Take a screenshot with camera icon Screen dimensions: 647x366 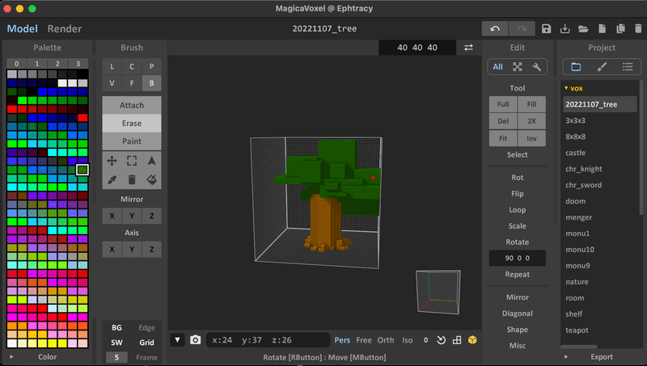(195, 340)
